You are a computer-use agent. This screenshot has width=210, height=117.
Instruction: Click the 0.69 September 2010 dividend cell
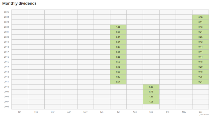[151, 87]
